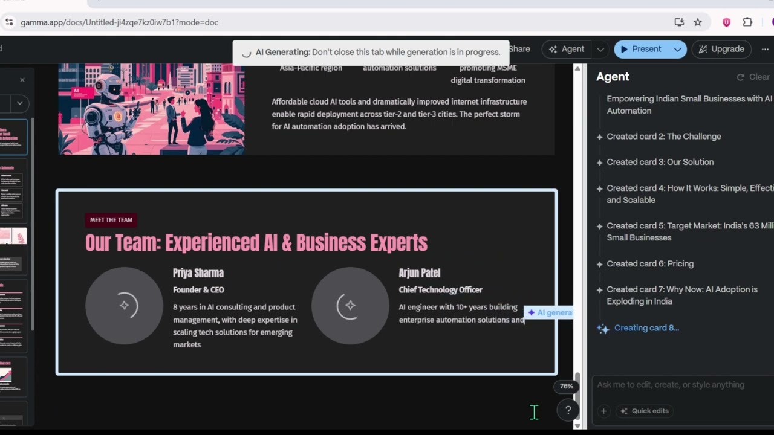Click the Share button in toolbar
This screenshot has width=774, height=435.
[519, 49]
